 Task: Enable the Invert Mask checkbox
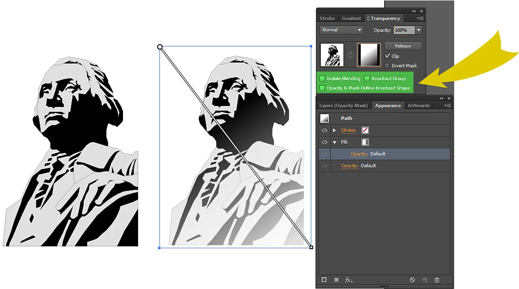pyautogui.click(x=387, y=66)
